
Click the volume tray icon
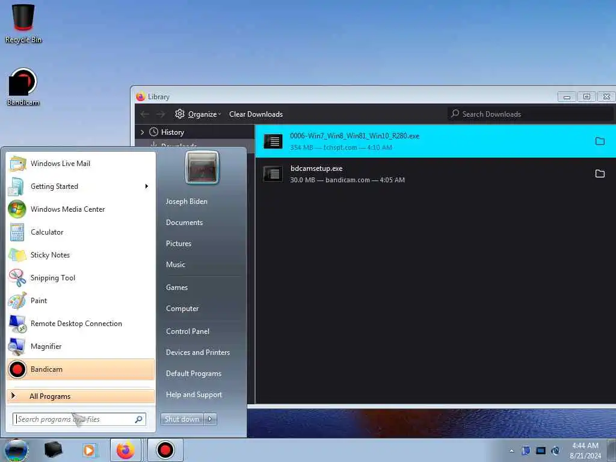pyautogui.click(x=555, y=451)
